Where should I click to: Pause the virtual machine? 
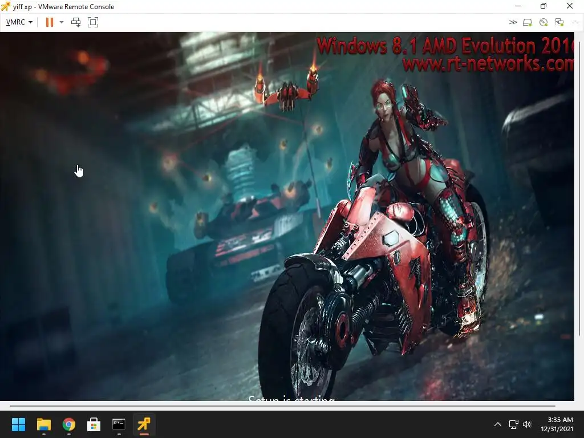tap(50, 22)
